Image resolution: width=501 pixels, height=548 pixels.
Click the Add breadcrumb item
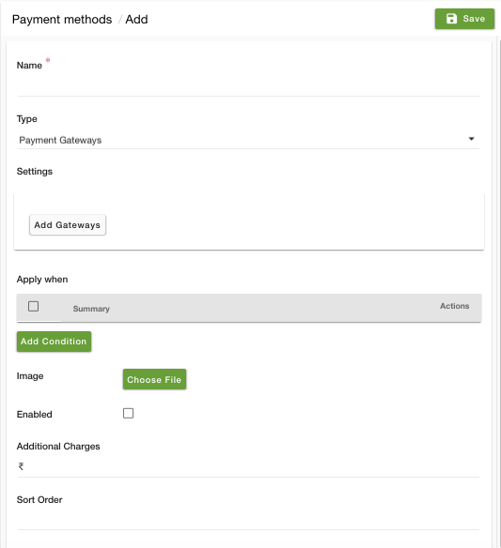[x=136, y=19]
